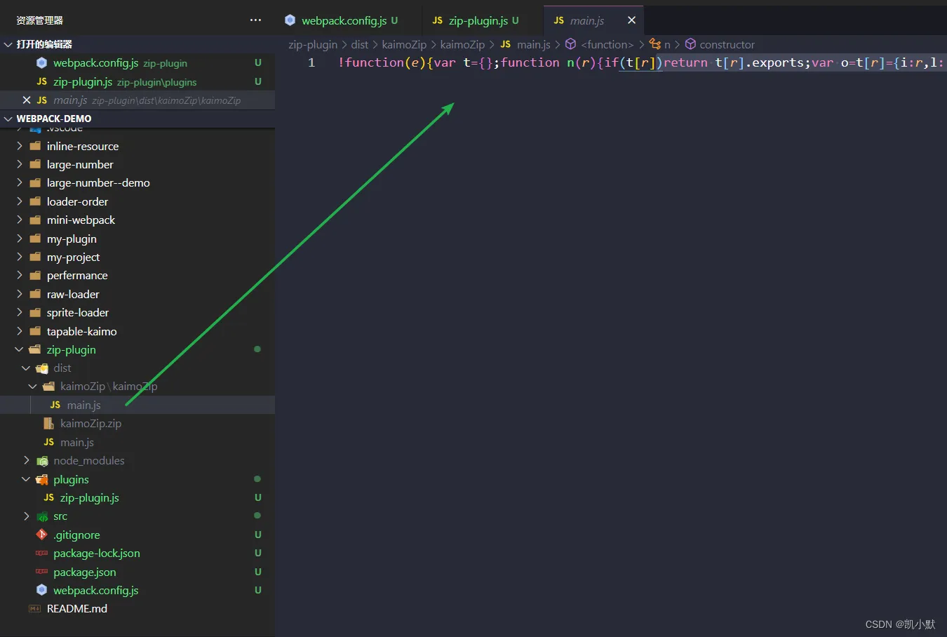The height and width of the screenshot is (637, 947).
Task: Click the npm icon of package.json
Action: 41,572
